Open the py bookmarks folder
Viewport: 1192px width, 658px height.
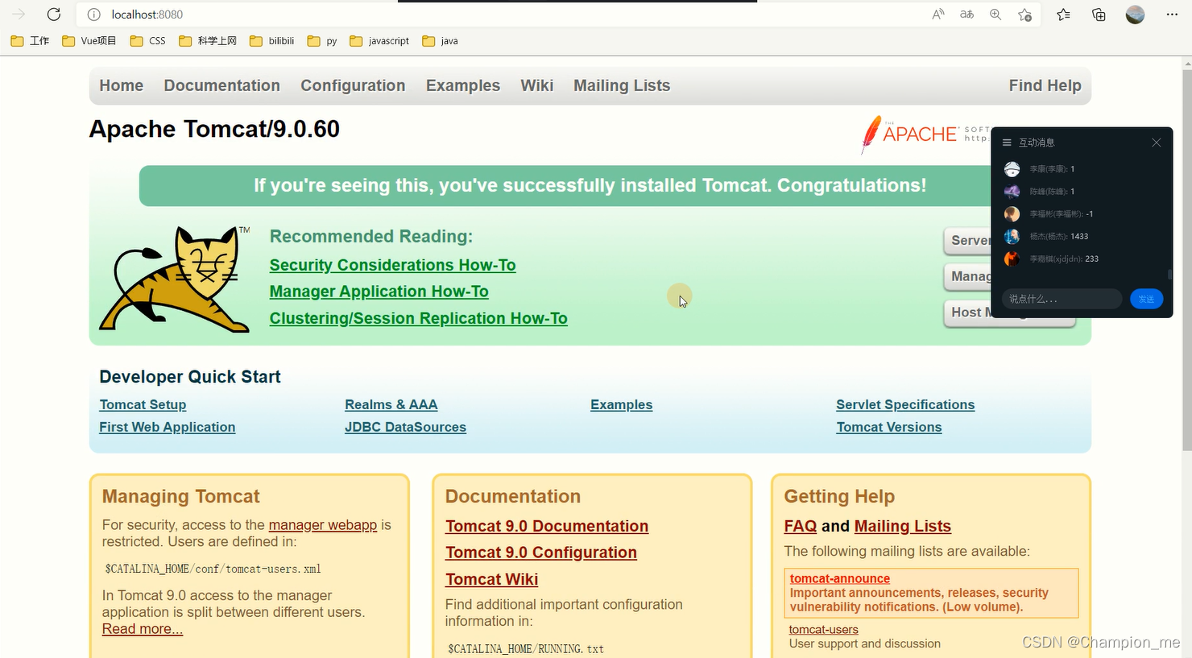pyautogui.click(x=322, y=41)
